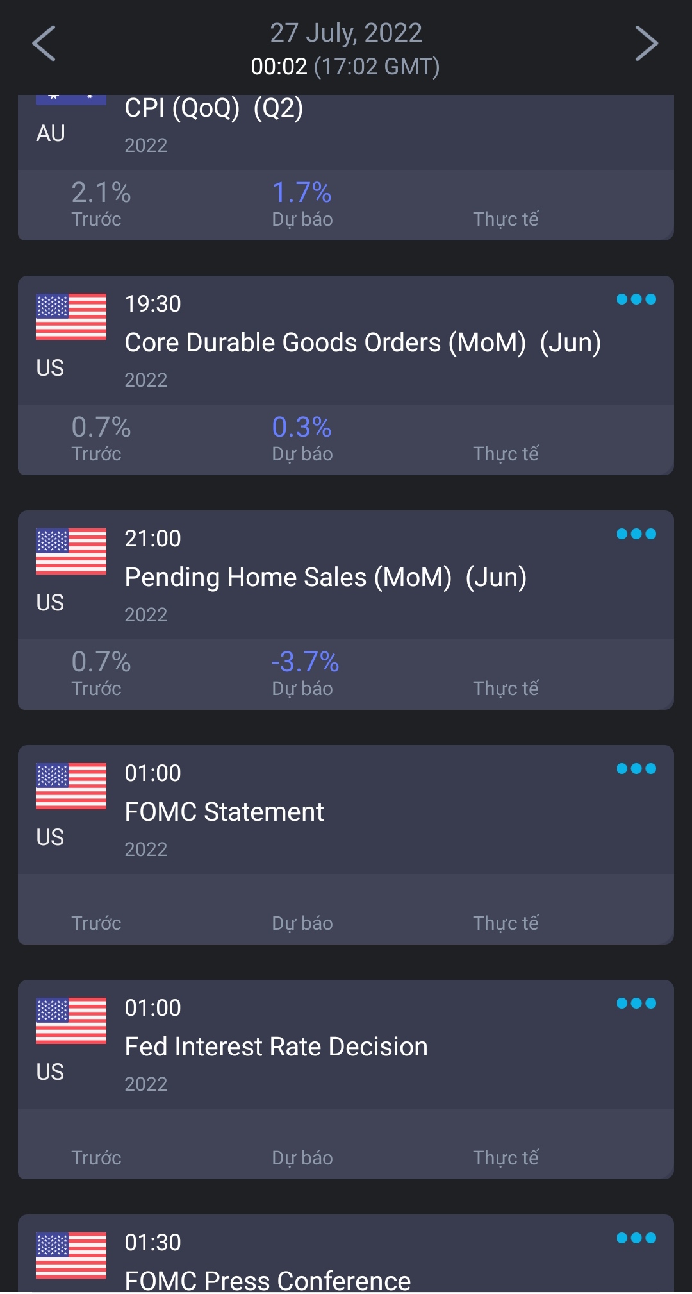Go to the previous day arrow
The image size is (692, 1294).
44,44
